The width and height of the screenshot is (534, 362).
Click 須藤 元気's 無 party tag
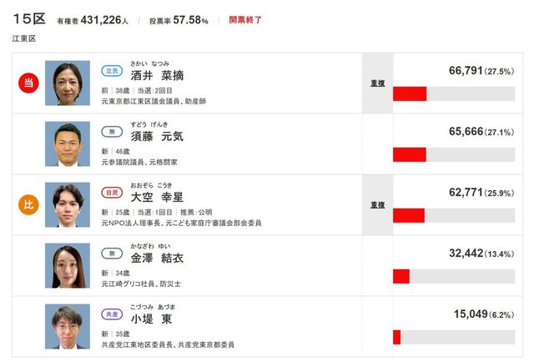point(111,132)
